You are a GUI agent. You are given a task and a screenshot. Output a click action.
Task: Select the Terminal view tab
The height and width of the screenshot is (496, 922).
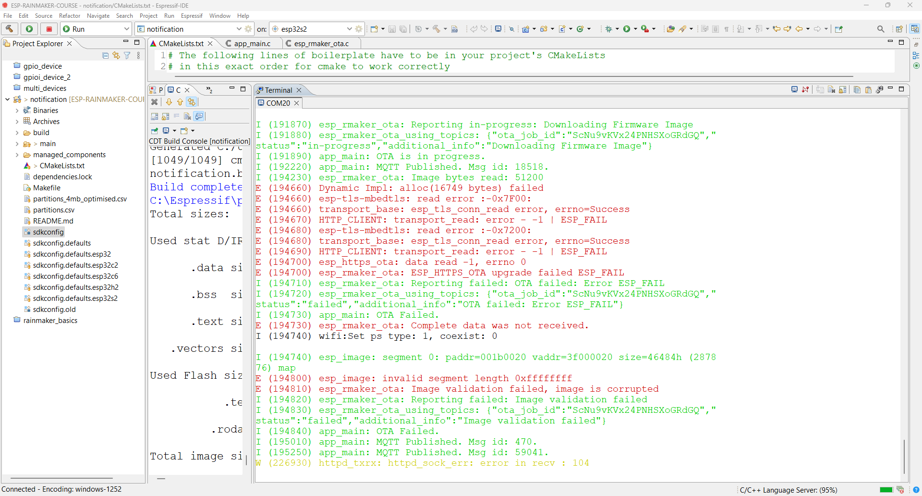tap(279, 90)
